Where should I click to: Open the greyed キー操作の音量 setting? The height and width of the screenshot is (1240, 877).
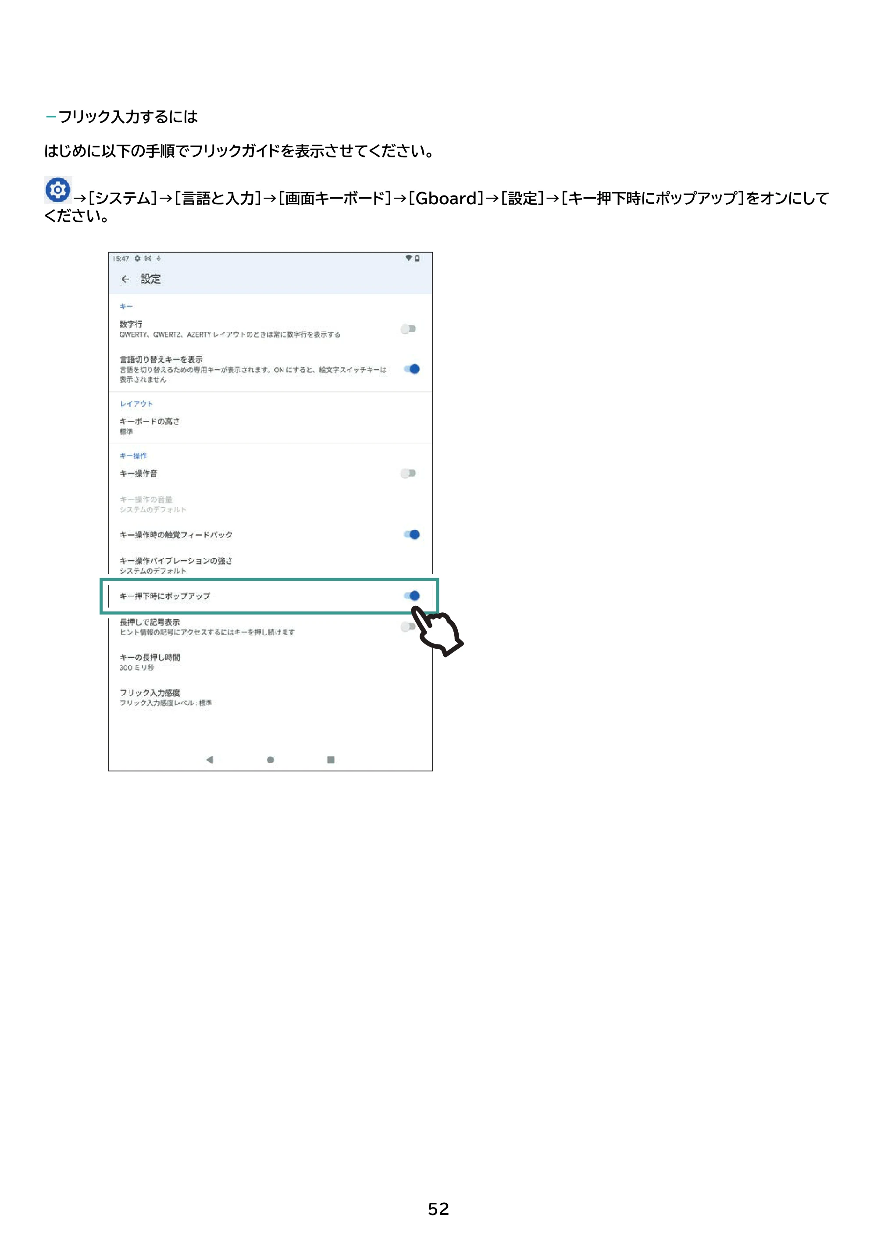(x=270, y=505)
